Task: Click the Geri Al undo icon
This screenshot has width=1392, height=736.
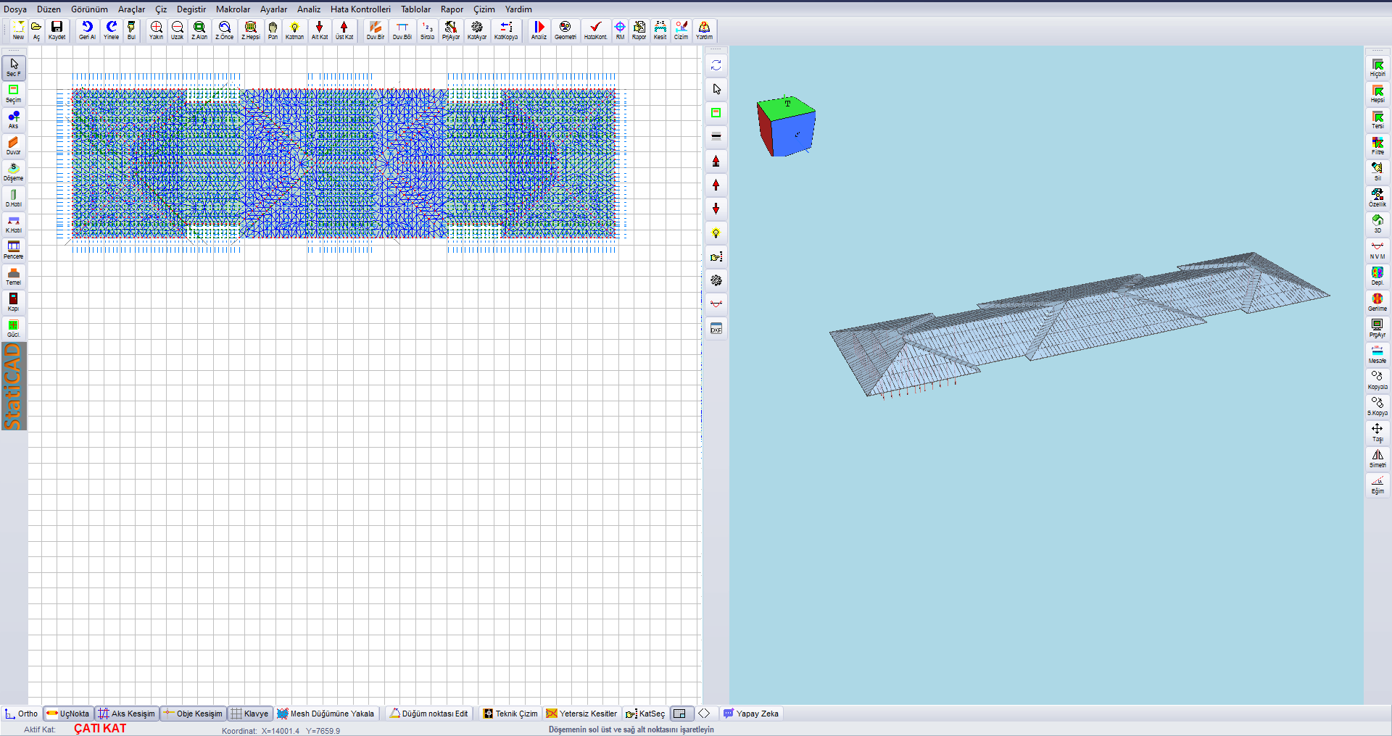Action: (87, 30)
